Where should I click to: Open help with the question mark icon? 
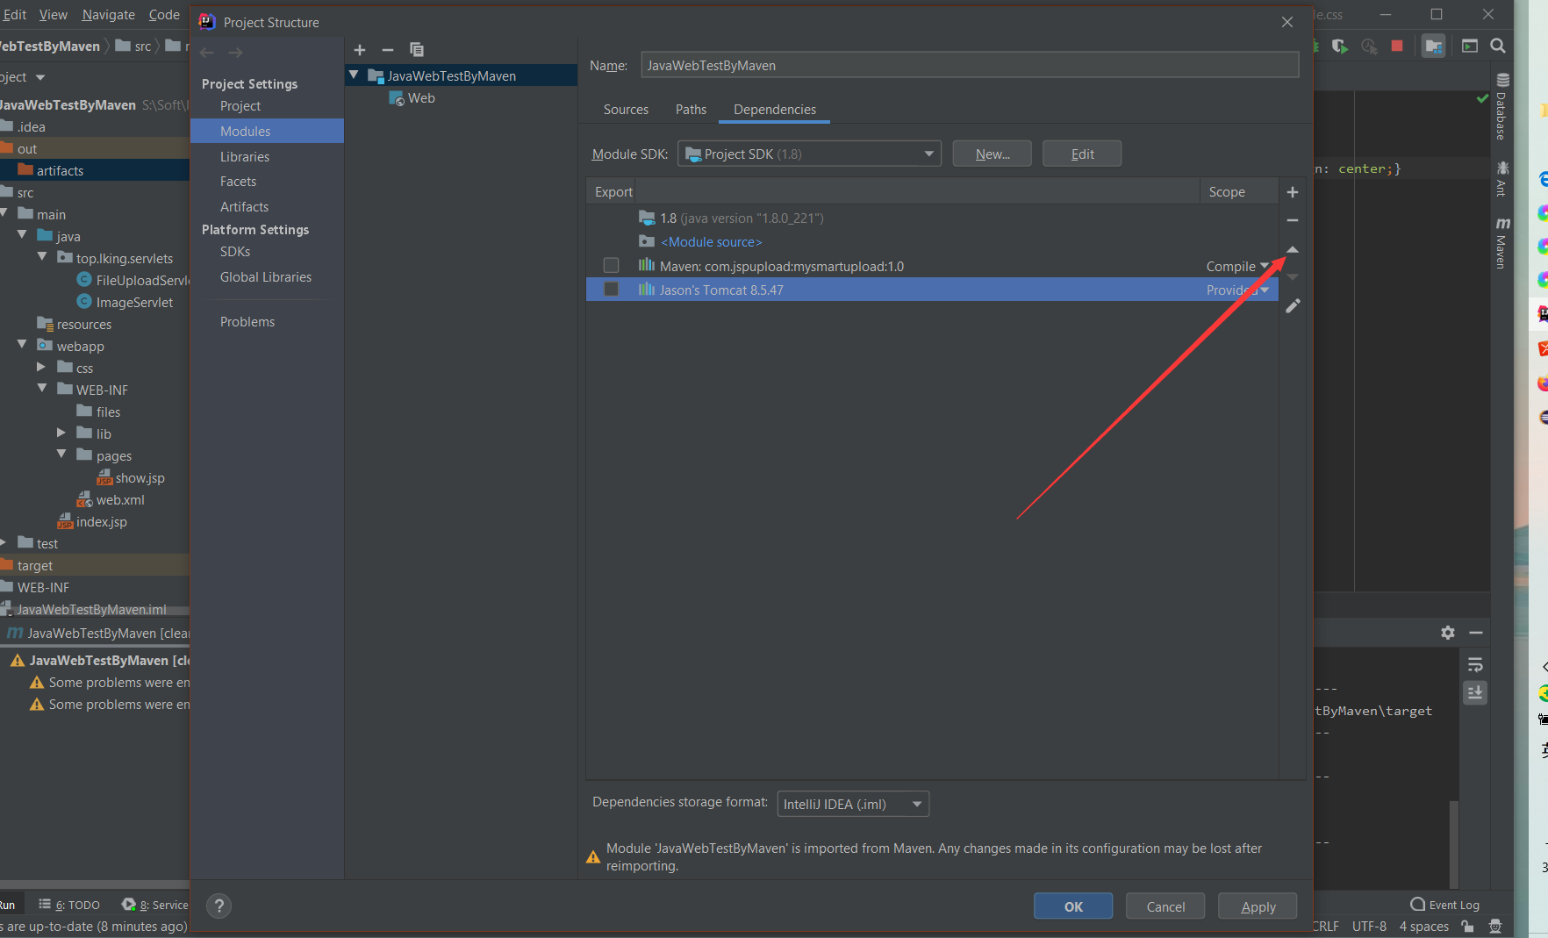(x=219, y=906)
